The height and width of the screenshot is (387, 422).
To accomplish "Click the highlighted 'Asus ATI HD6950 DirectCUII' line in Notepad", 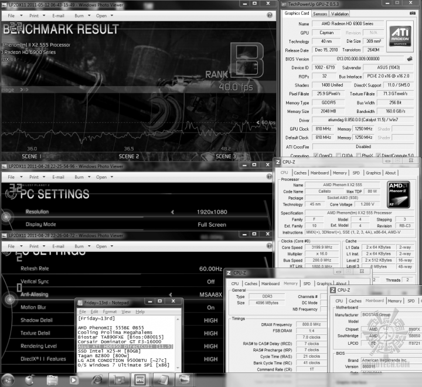I will pos(125,347).
